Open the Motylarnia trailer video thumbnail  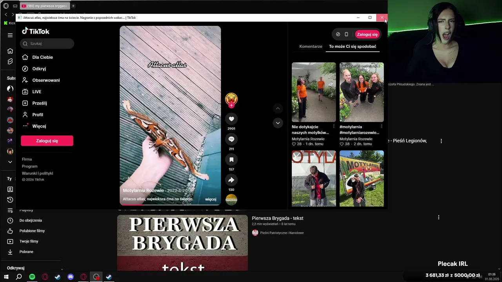pyautogui.click(x=362, y=179)
